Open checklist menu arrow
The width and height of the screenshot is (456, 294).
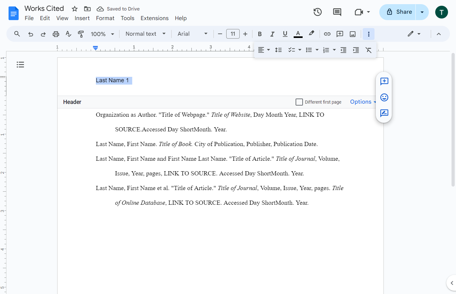(x=300, y=50)
